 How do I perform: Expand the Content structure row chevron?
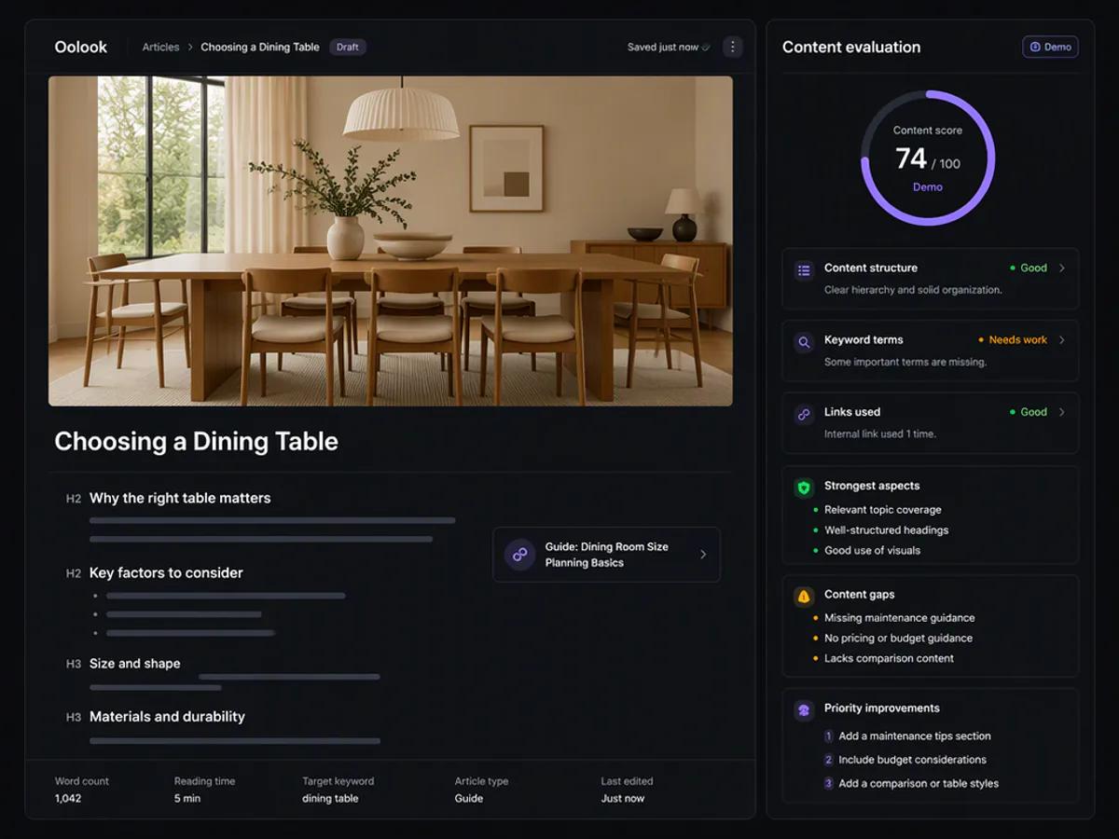click(1061, 268)
